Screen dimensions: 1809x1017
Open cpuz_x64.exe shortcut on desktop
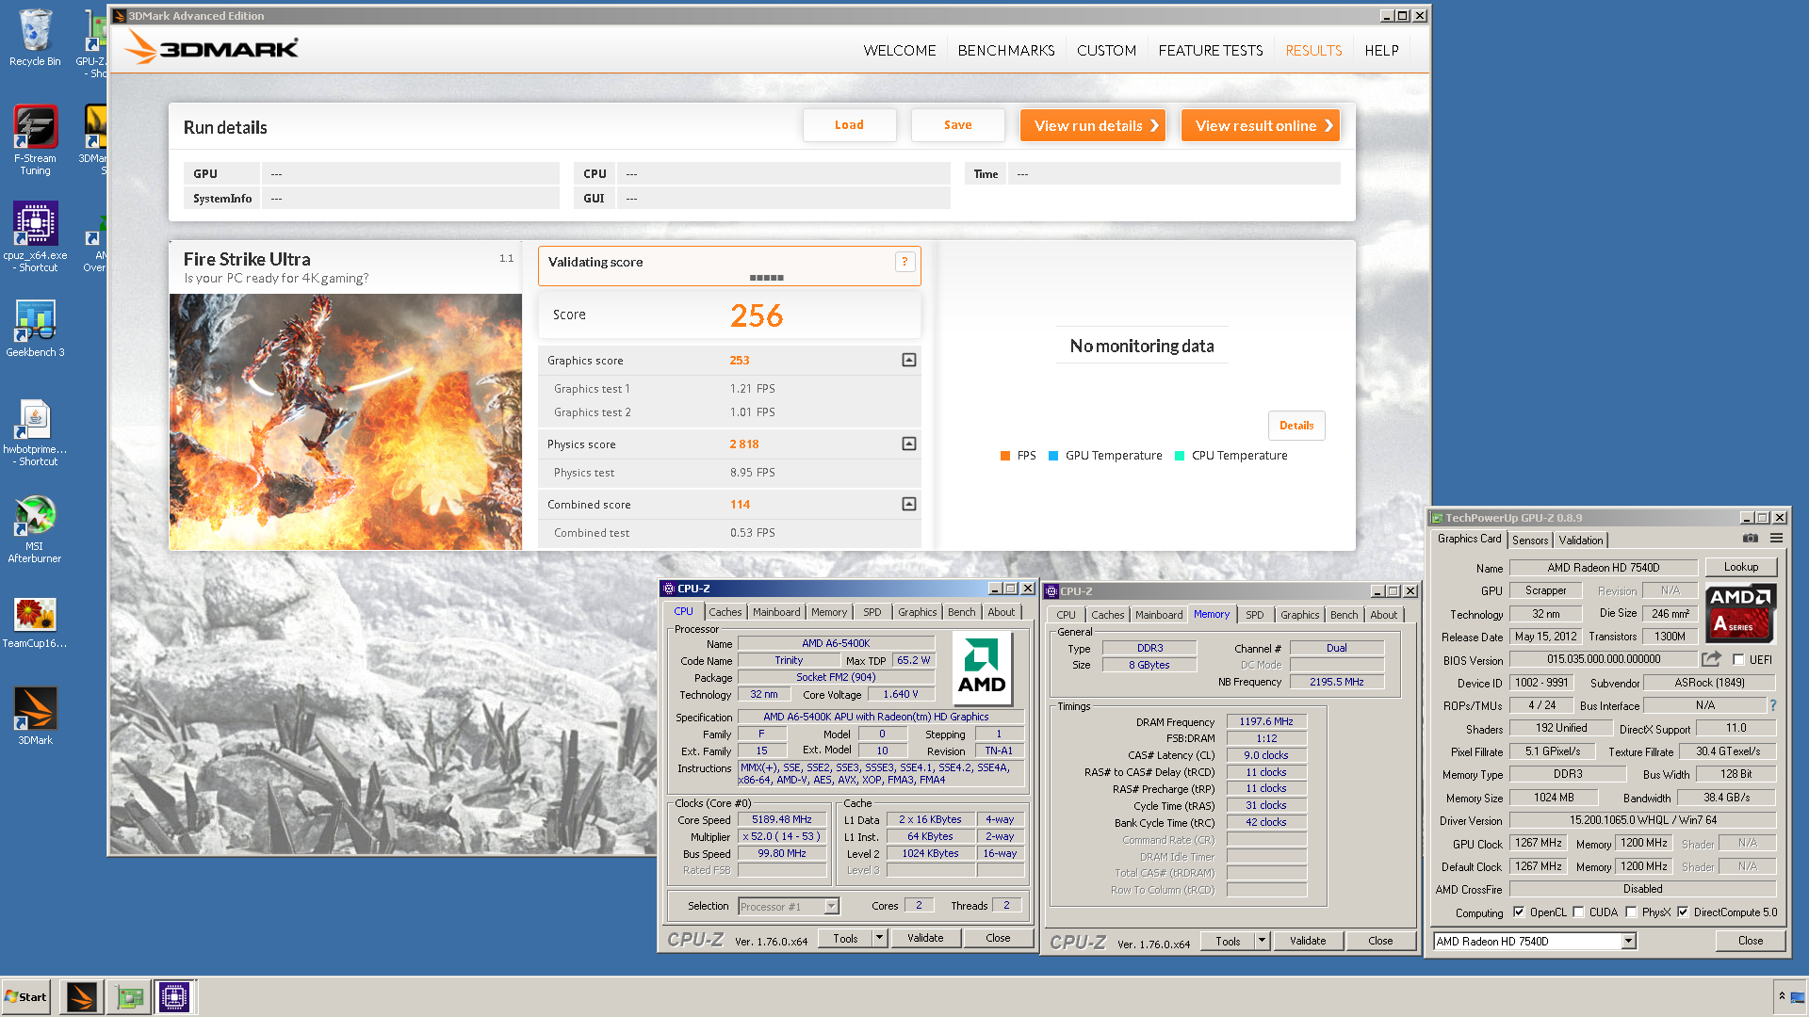35,236
